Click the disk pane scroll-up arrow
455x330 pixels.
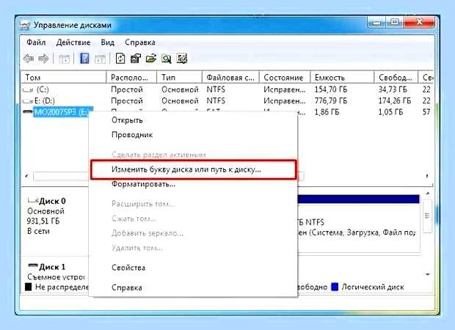tap(428, 193)
